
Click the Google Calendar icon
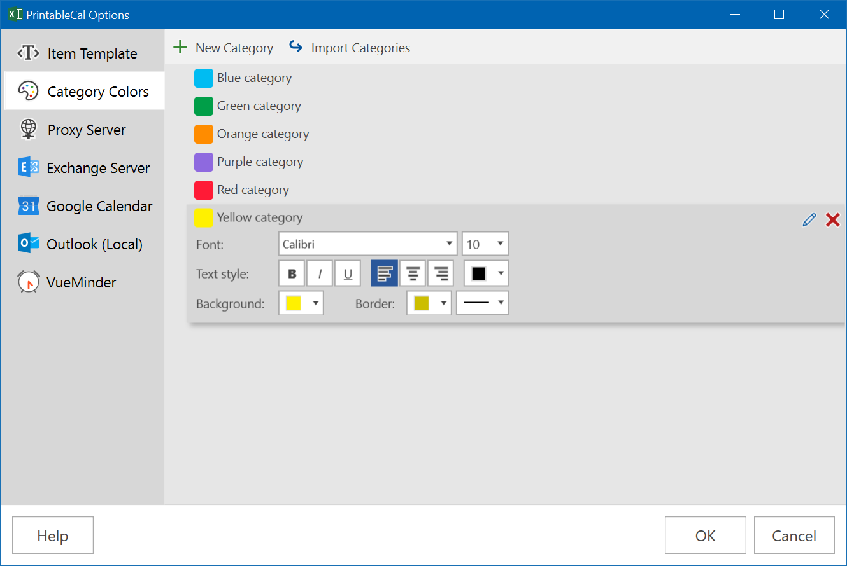point(29,206)
